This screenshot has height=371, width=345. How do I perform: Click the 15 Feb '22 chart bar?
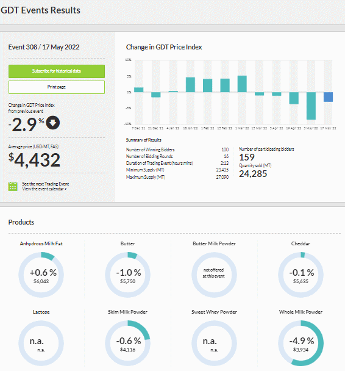coord(225,85)
